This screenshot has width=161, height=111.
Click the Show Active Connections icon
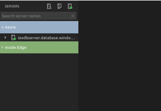70,6
